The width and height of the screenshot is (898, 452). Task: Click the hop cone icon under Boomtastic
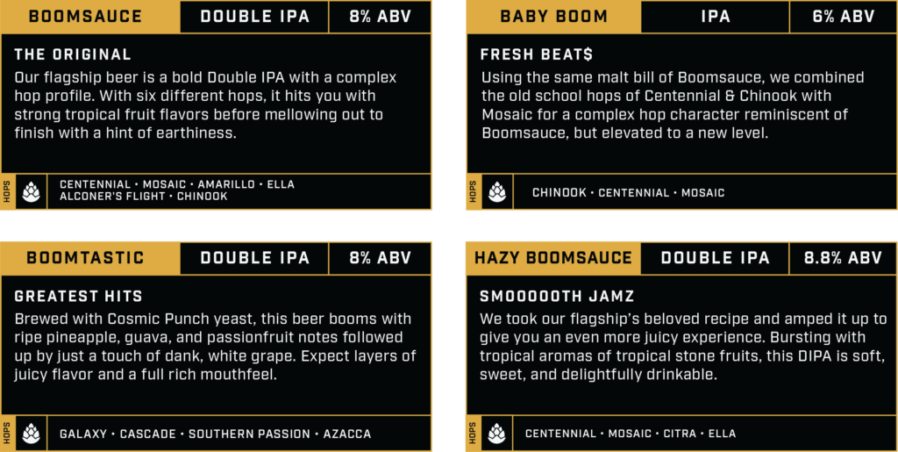coord(30,434)
